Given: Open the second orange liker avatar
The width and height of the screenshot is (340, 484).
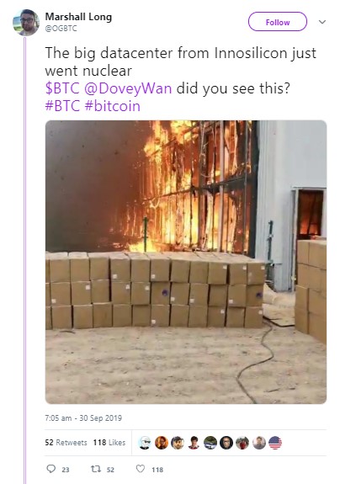Looking at the screenshot, I should [162, 443].
